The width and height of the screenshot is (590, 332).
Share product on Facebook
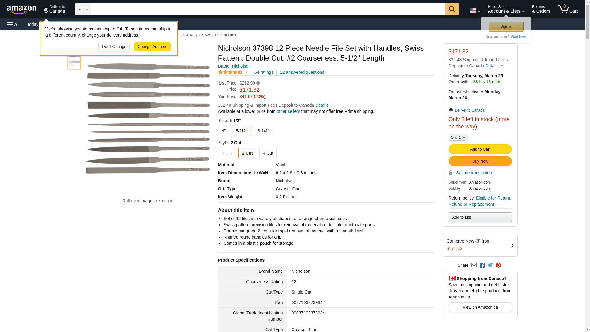(x=482, y=265)
